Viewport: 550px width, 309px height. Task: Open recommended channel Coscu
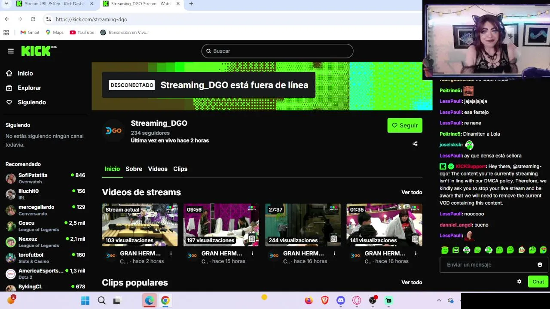click(45, 226)
